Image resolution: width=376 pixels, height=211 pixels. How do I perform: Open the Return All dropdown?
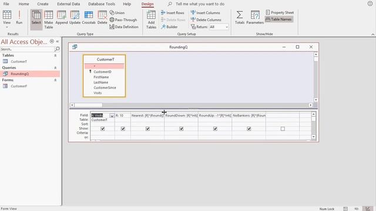point(227,27)
